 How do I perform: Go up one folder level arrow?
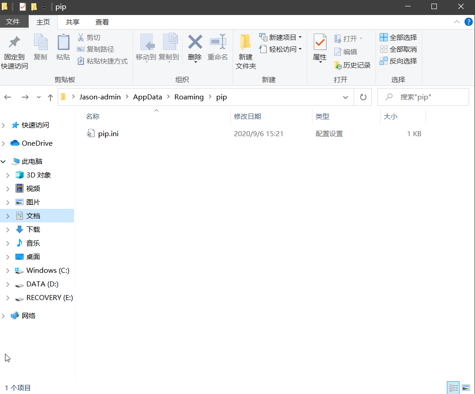pyautogui.click(x=50, y=97)
